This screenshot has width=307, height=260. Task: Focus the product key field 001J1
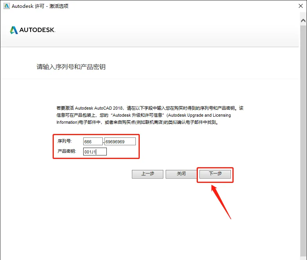(x=95, y=152)
